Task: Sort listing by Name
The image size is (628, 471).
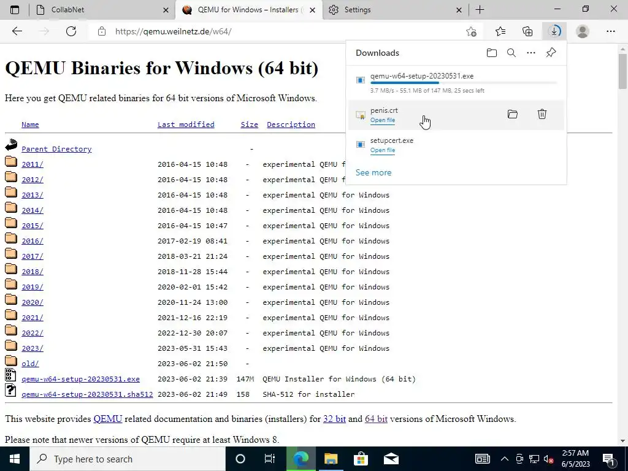Action: coord(30,124)
